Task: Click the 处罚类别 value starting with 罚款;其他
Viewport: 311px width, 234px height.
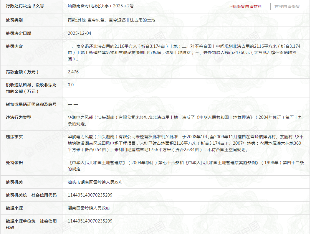Action: pos(111,20)
